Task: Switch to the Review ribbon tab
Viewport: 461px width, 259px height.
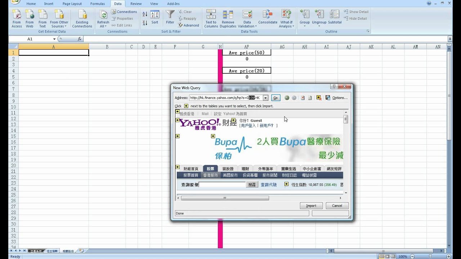Action: [136, 4]
